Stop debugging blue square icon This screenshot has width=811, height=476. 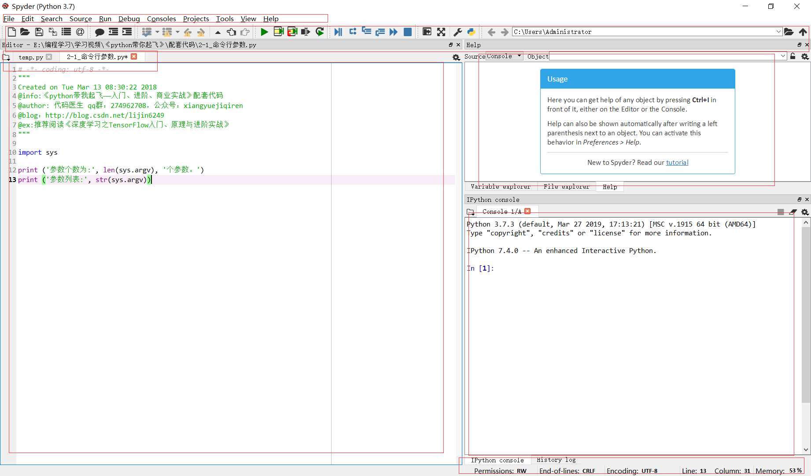tap(408, 32)
